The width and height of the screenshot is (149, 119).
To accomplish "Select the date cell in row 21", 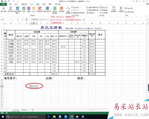I will click(34, 87).
